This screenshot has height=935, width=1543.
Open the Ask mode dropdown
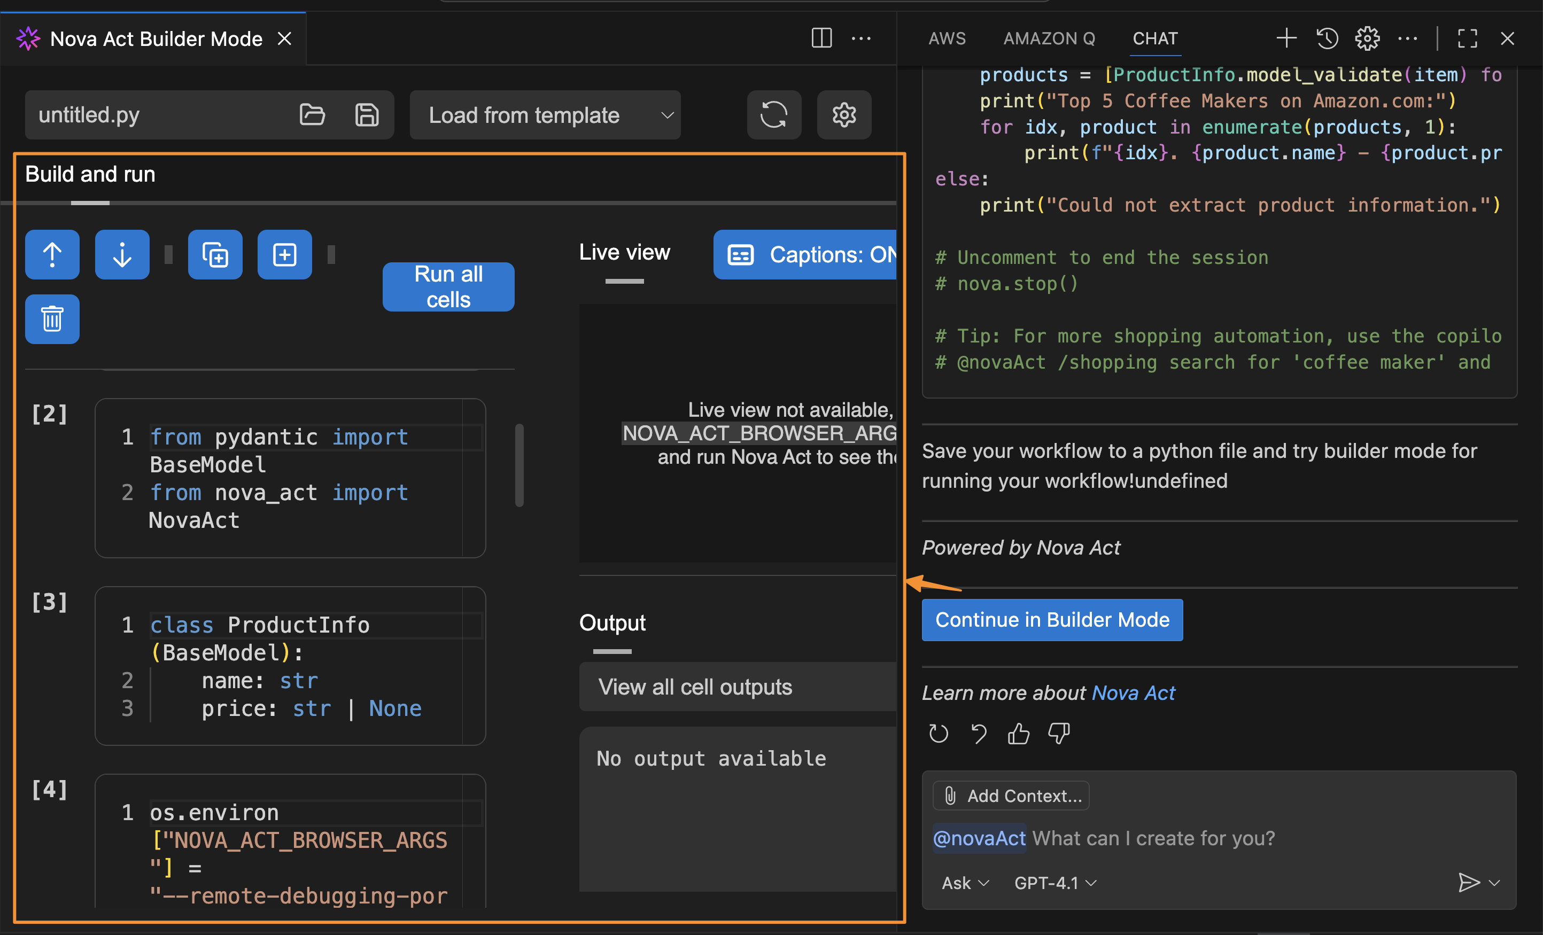point(965,883)
